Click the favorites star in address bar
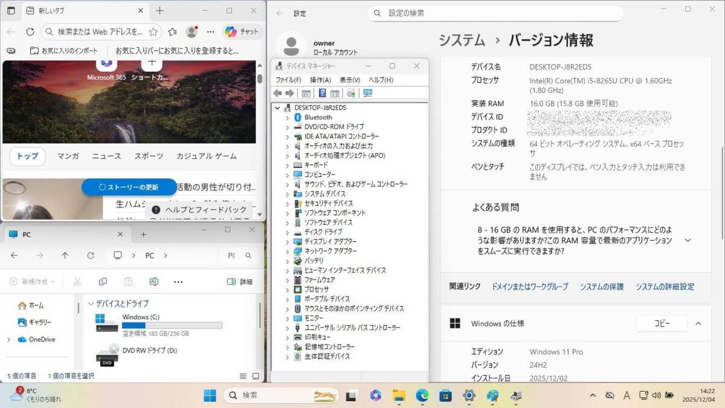The image size is (725, 408). click(153, 32)
